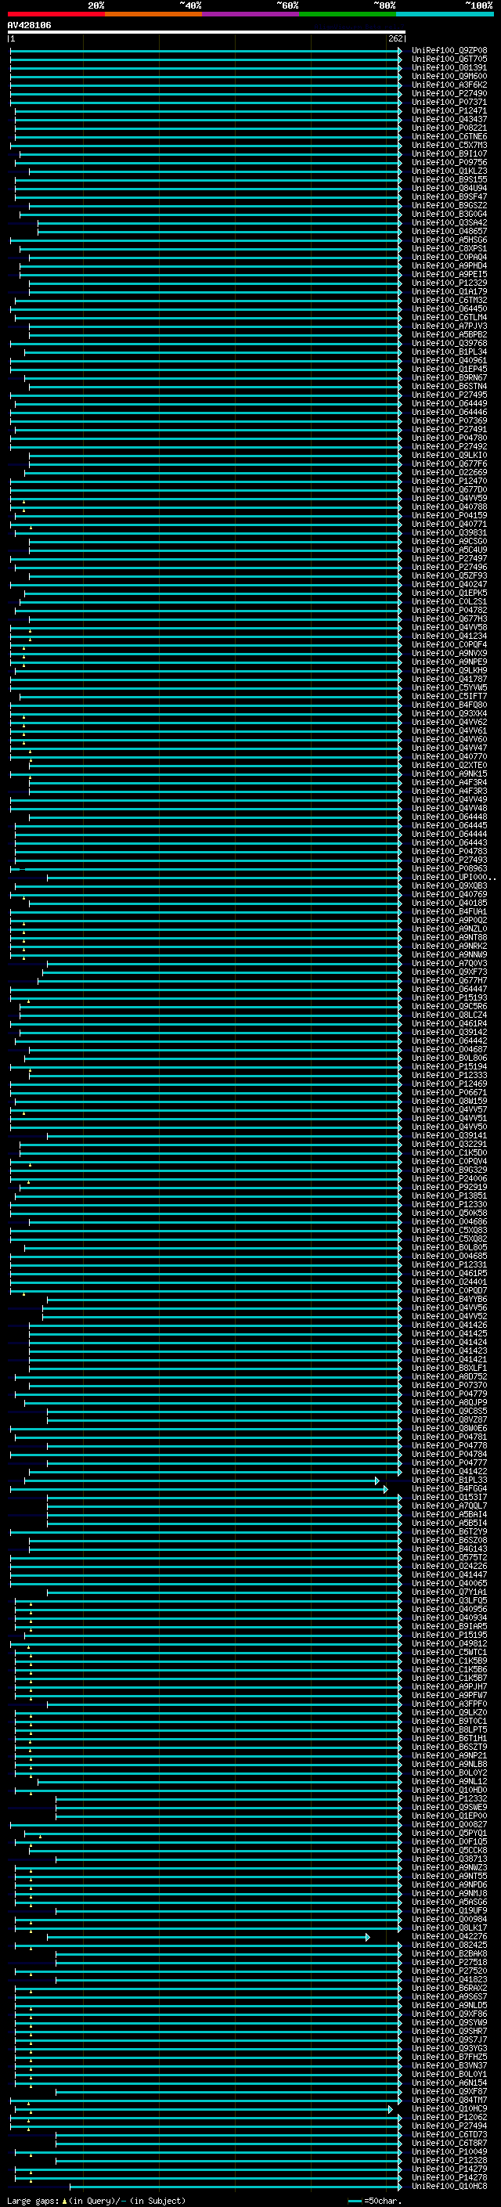This screenshot has width=501, height=2207.
Task: Click the label UniRef100_P12471
Action: point(449,110)
